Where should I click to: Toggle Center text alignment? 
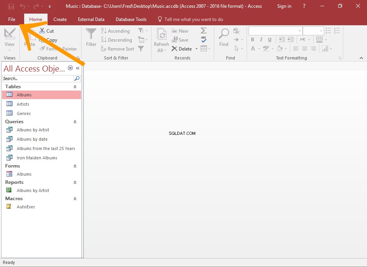click(x=305, y=49)
